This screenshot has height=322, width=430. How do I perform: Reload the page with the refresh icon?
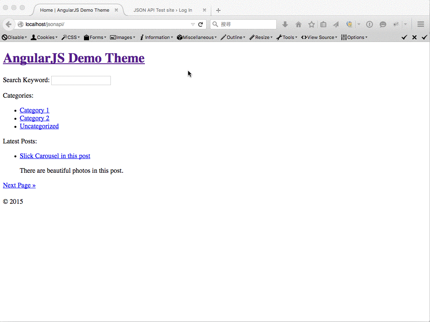[200, 24]
